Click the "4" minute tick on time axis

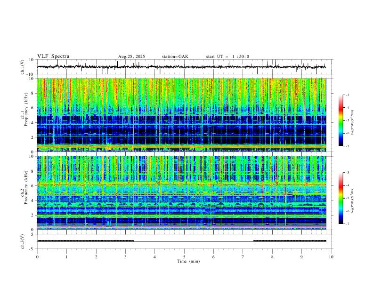155,257
